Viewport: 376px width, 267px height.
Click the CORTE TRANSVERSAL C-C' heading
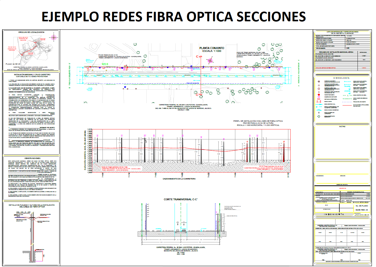point(181,199)
